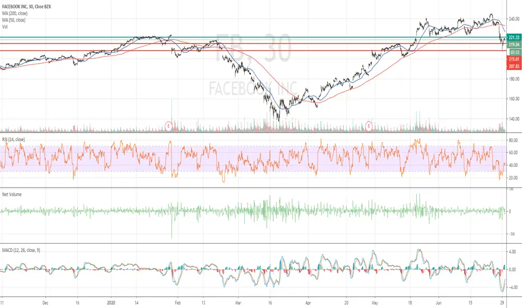
Task: Click the Mar label on the time axis
Action: coord(238,303)
